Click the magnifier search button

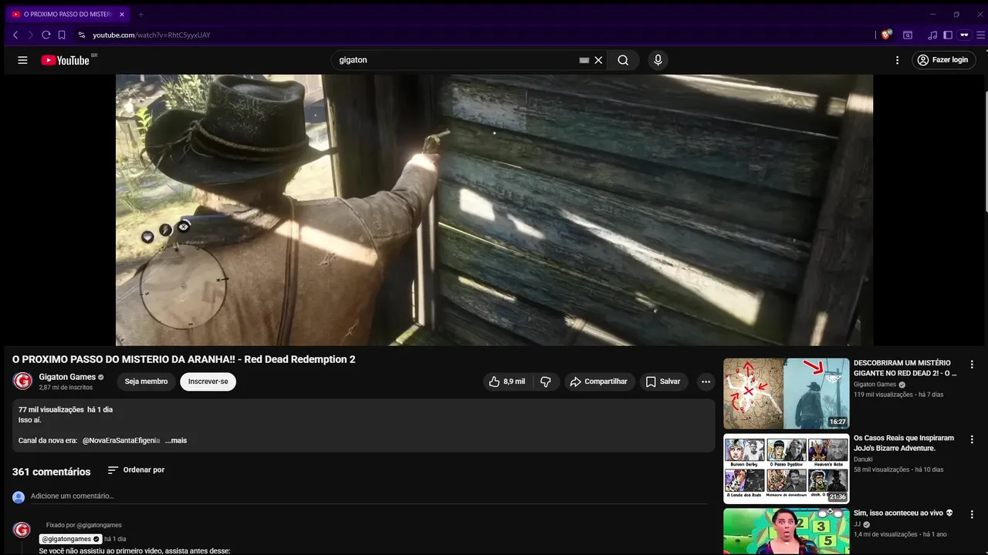point(623,60)
